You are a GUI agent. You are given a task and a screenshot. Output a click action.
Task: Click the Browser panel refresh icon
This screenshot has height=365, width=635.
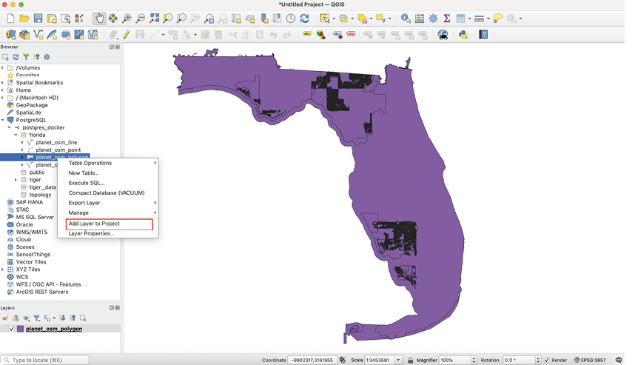[x=16, y=57]
